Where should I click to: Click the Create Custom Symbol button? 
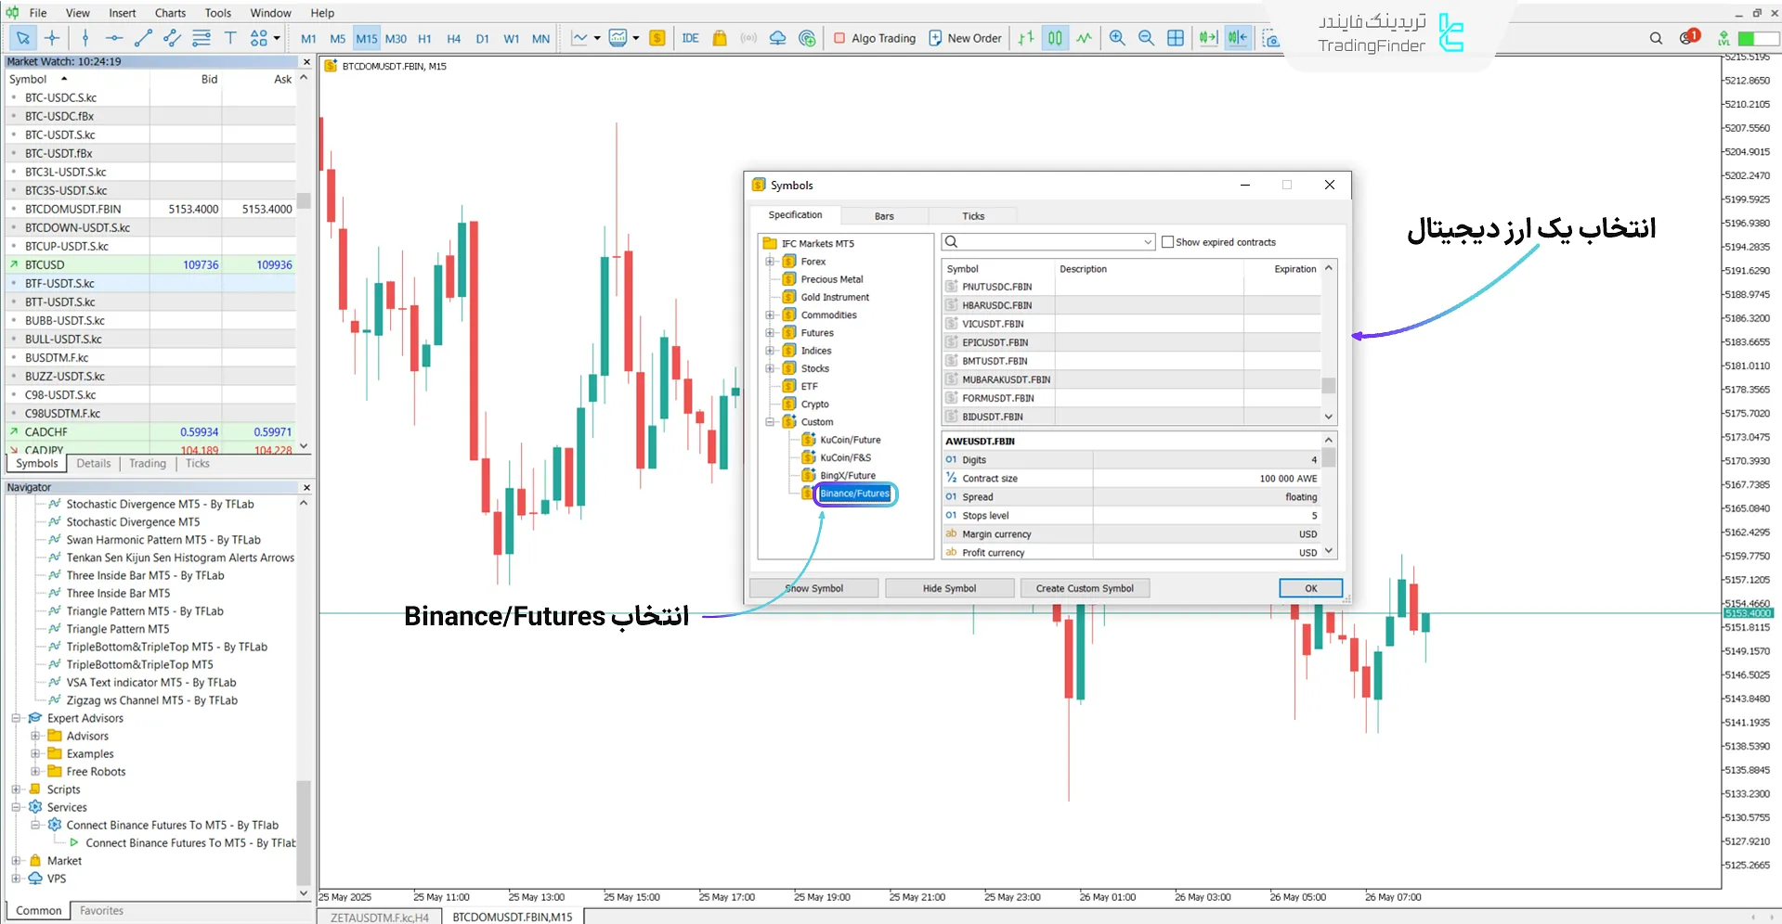[x=1085, y=588]
